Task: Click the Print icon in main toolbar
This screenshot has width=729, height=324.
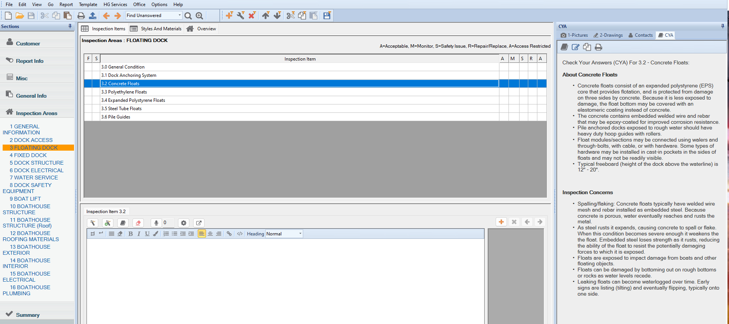Action: tap(81, 16)
